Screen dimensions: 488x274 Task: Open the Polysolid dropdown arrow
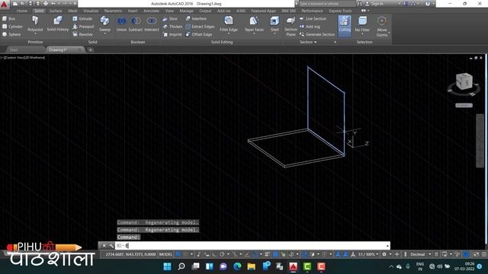coord(35,33)
